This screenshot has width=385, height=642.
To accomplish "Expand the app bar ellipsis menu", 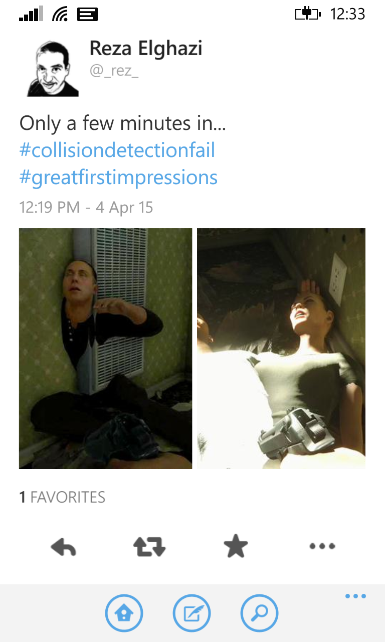I will [355, 596].
